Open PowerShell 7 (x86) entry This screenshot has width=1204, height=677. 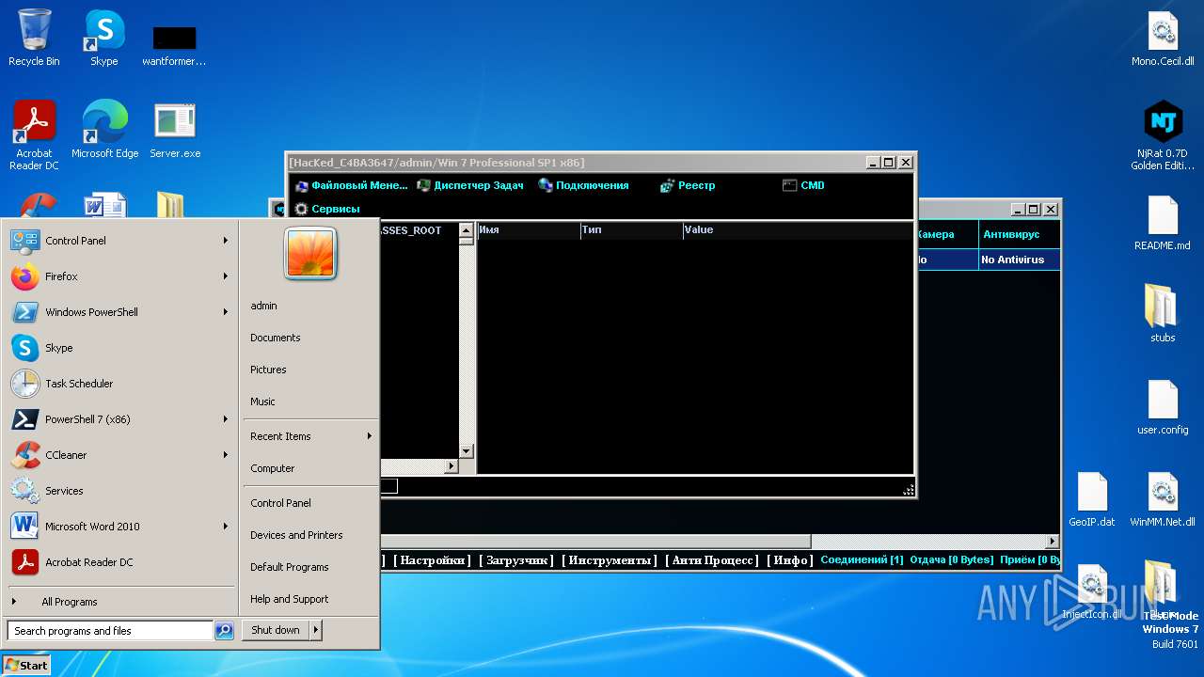tap(120, 419)
